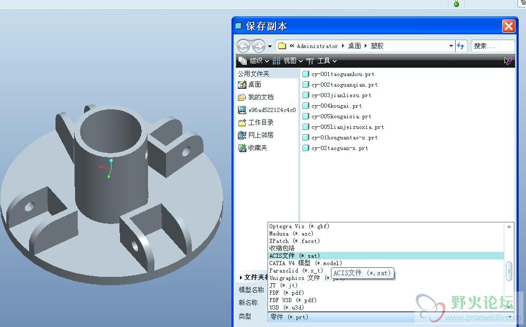Click coordinate system marker on 3D model
Screen dimensions: 526x327
click(x=107, y=169)
